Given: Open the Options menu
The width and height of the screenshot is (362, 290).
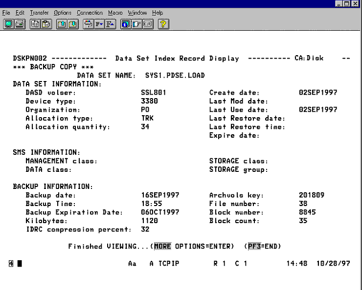Looking at the screenshot, I should pos(63,13).
